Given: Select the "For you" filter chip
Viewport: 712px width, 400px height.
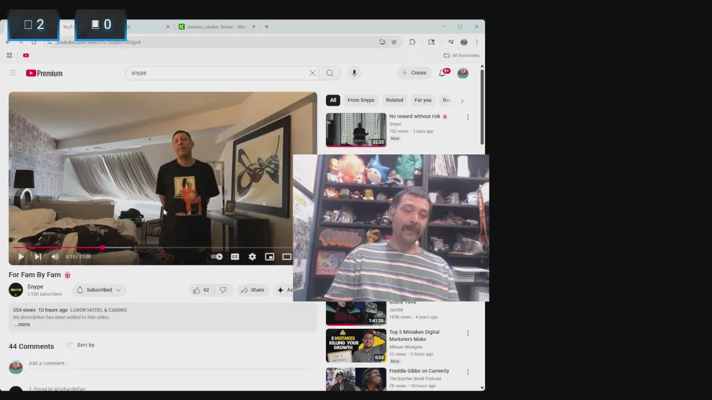Looking at the screenshot, I should [x=423, y=100].
